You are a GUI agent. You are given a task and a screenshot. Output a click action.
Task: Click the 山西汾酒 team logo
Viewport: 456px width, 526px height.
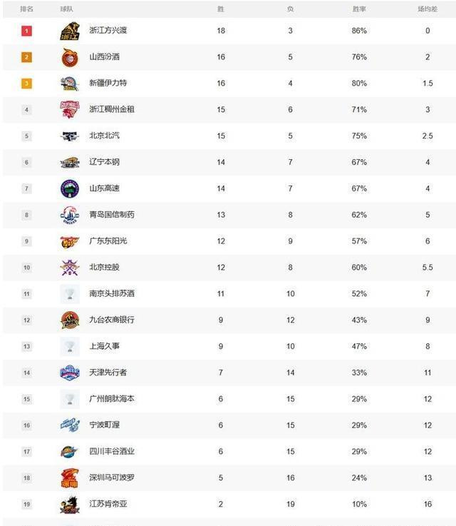(x=70, y=57)
